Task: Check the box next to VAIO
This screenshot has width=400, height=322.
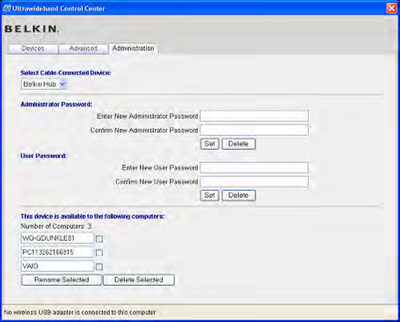Action: 99,266
